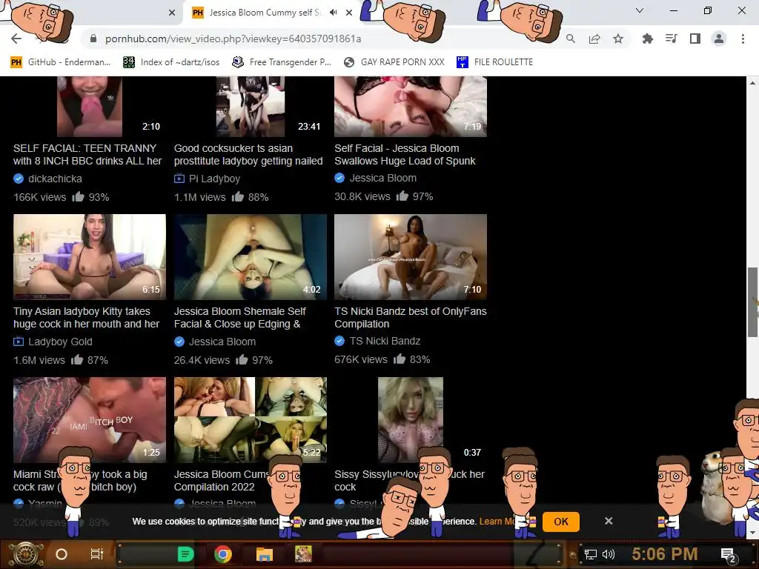Open the video thumbnail with 23:41 duration
Viewport: 759px width, 569px height.
click(251, 107)
